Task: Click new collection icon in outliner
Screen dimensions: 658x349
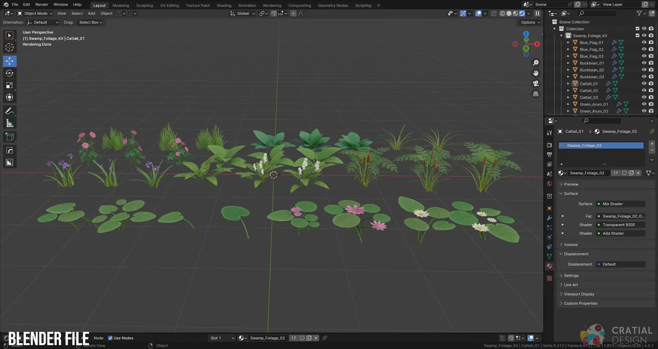Action: click(652, 13)
